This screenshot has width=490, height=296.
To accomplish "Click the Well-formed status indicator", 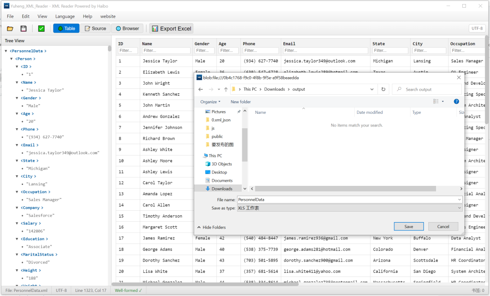I will click(x=128, y=291).
